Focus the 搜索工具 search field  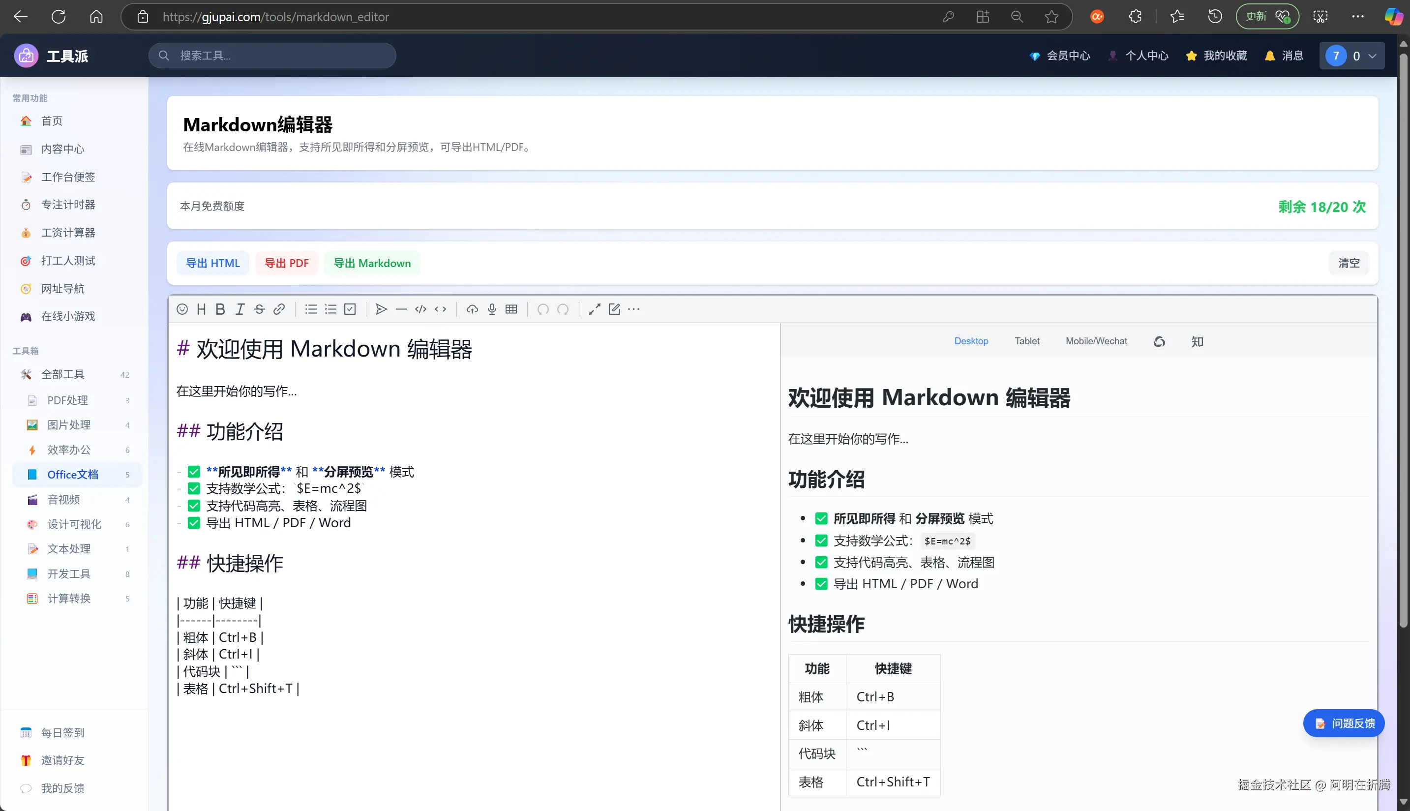(272, 56)
